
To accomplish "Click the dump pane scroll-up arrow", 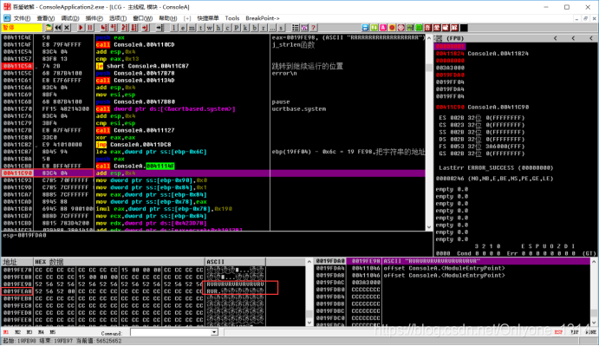I will pos(309,262).
